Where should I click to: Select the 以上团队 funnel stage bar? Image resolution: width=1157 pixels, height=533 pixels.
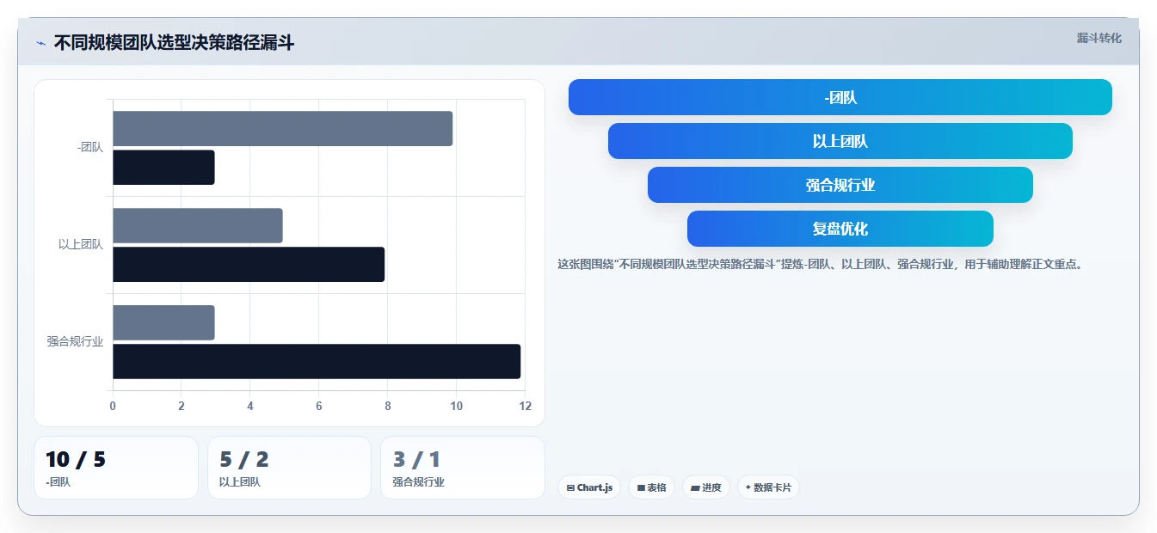[840, 141]
